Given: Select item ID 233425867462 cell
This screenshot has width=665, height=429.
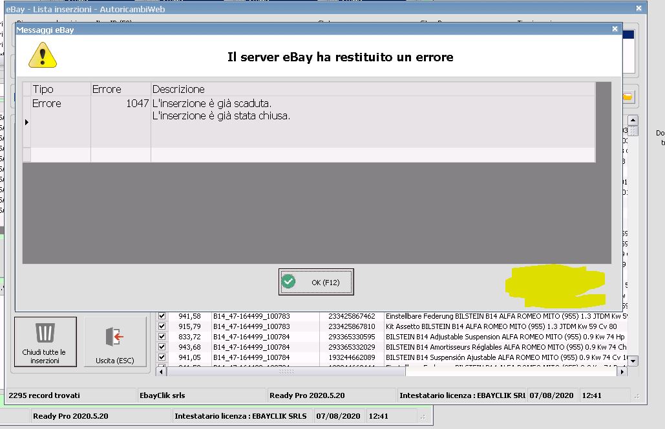Looking at the screenshot, I should click(352, 316).
